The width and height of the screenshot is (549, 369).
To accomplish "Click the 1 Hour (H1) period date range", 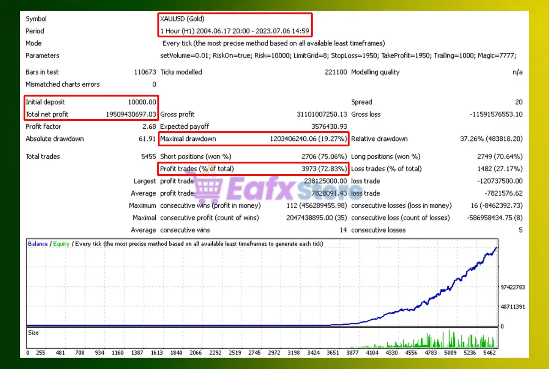I will [235, 31].
